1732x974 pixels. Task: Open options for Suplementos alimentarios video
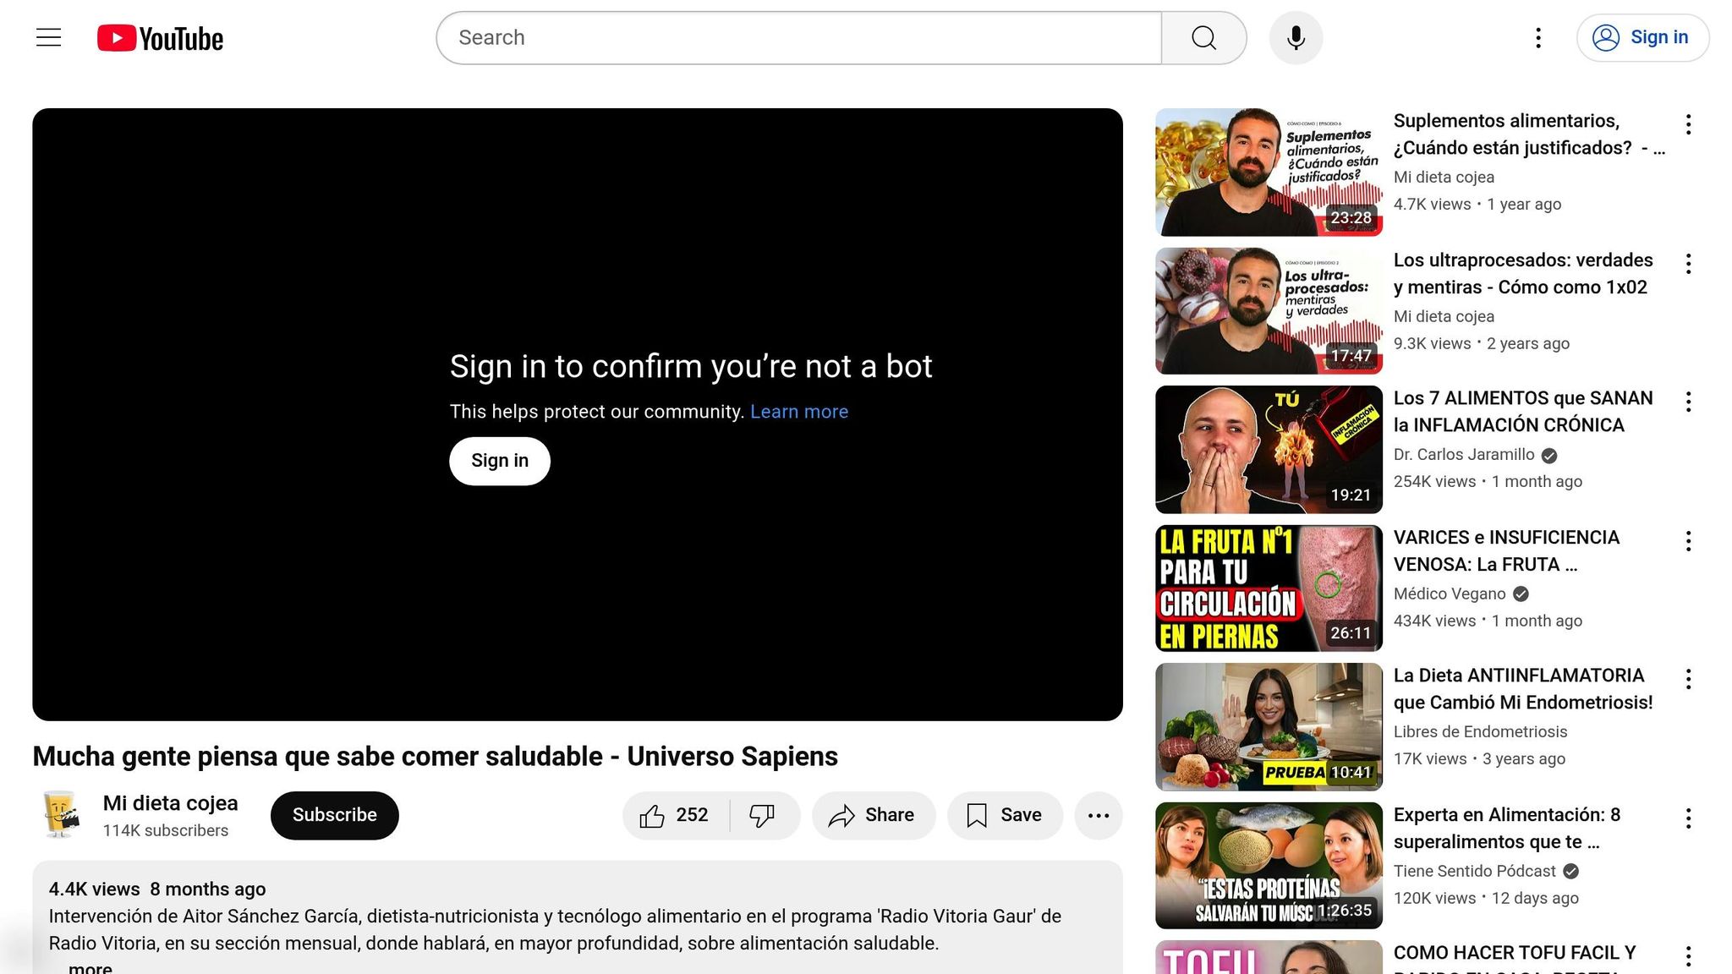(x=1688, y=125)
